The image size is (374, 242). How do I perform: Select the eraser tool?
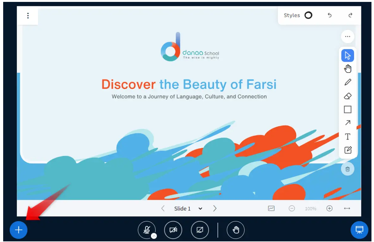pos(347,96)
